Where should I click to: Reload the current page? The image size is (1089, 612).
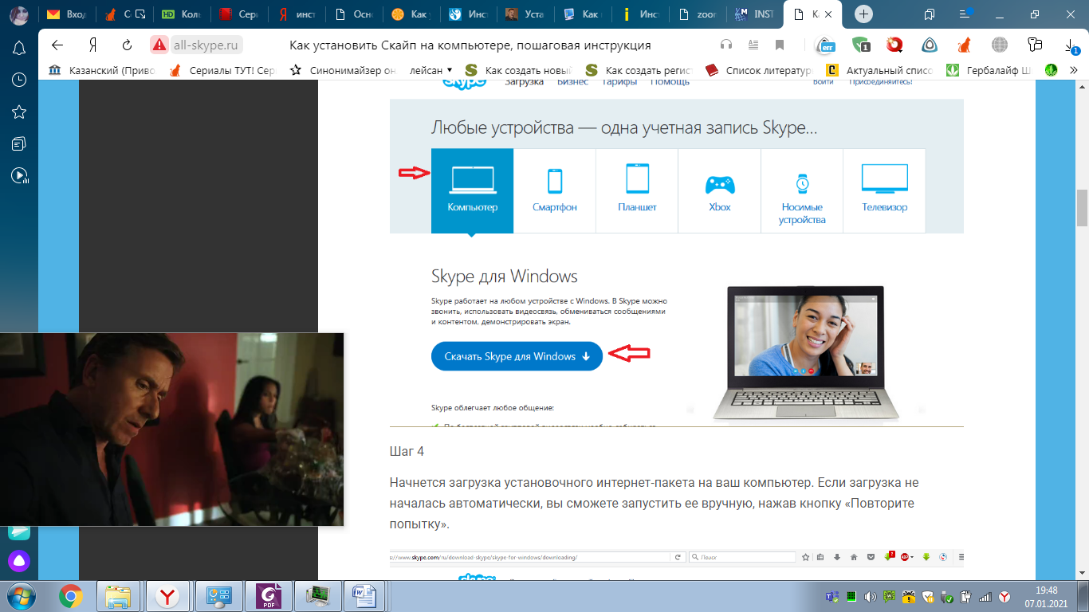[127, 45]
